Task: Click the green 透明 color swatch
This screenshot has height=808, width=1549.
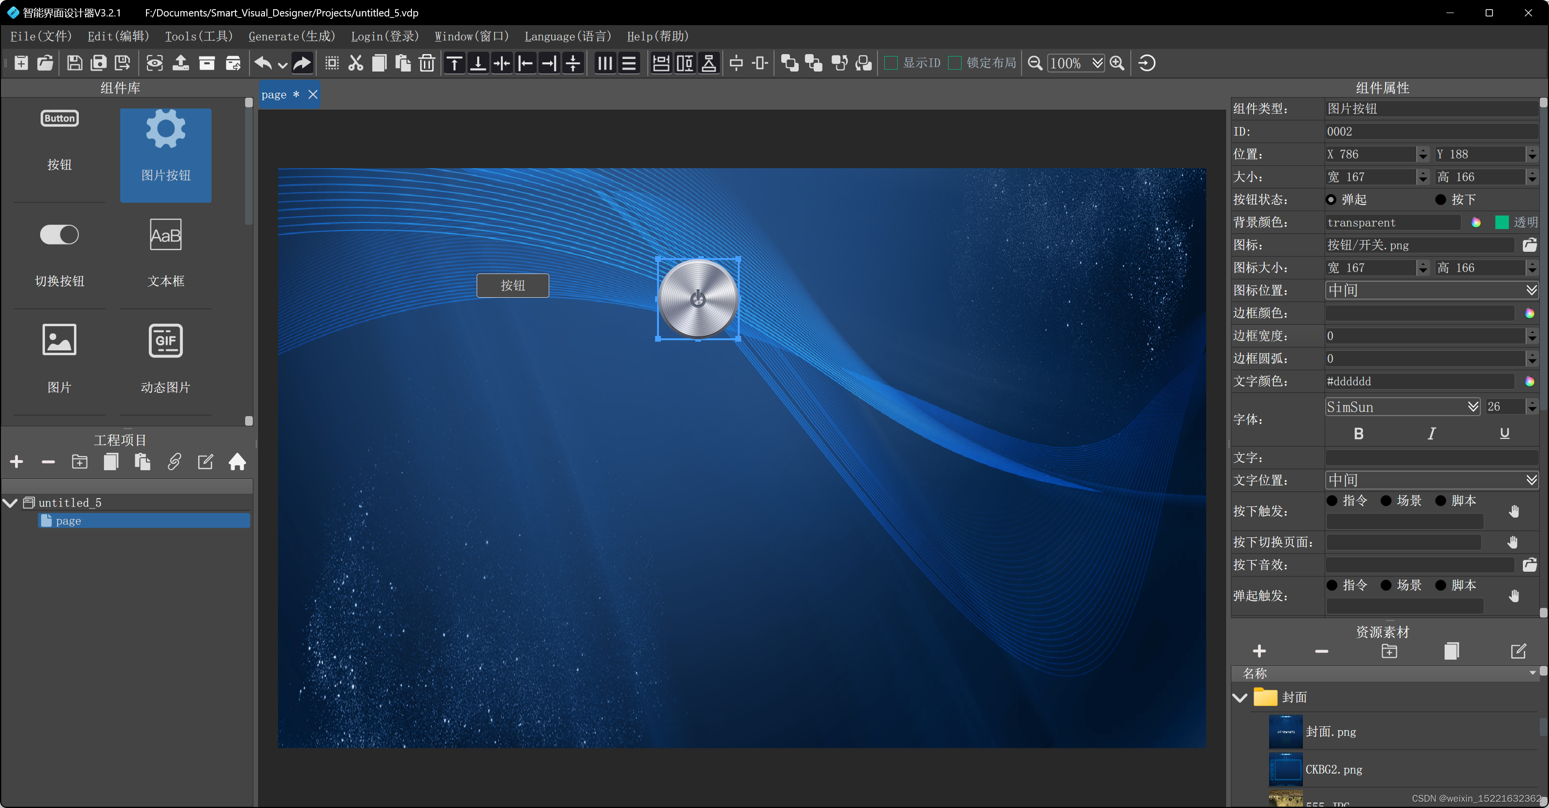Action: coord(1501,222)
